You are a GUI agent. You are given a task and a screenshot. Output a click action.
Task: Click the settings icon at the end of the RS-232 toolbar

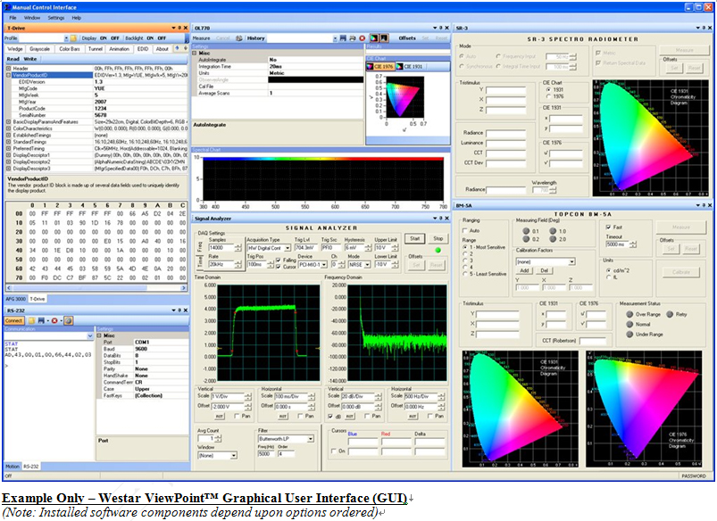point(68,321)
